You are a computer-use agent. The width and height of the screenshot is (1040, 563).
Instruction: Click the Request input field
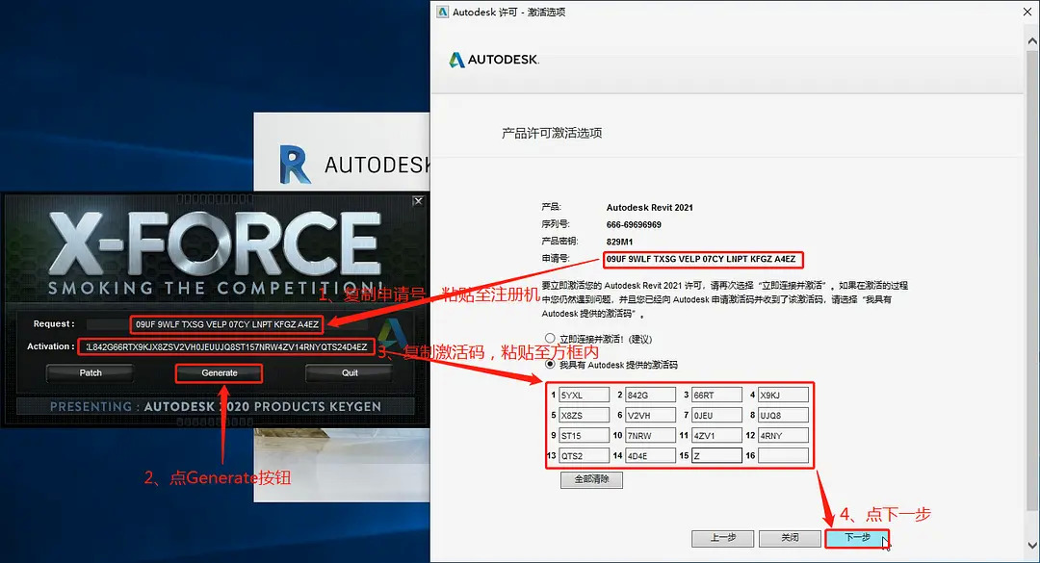click(226, 324)
